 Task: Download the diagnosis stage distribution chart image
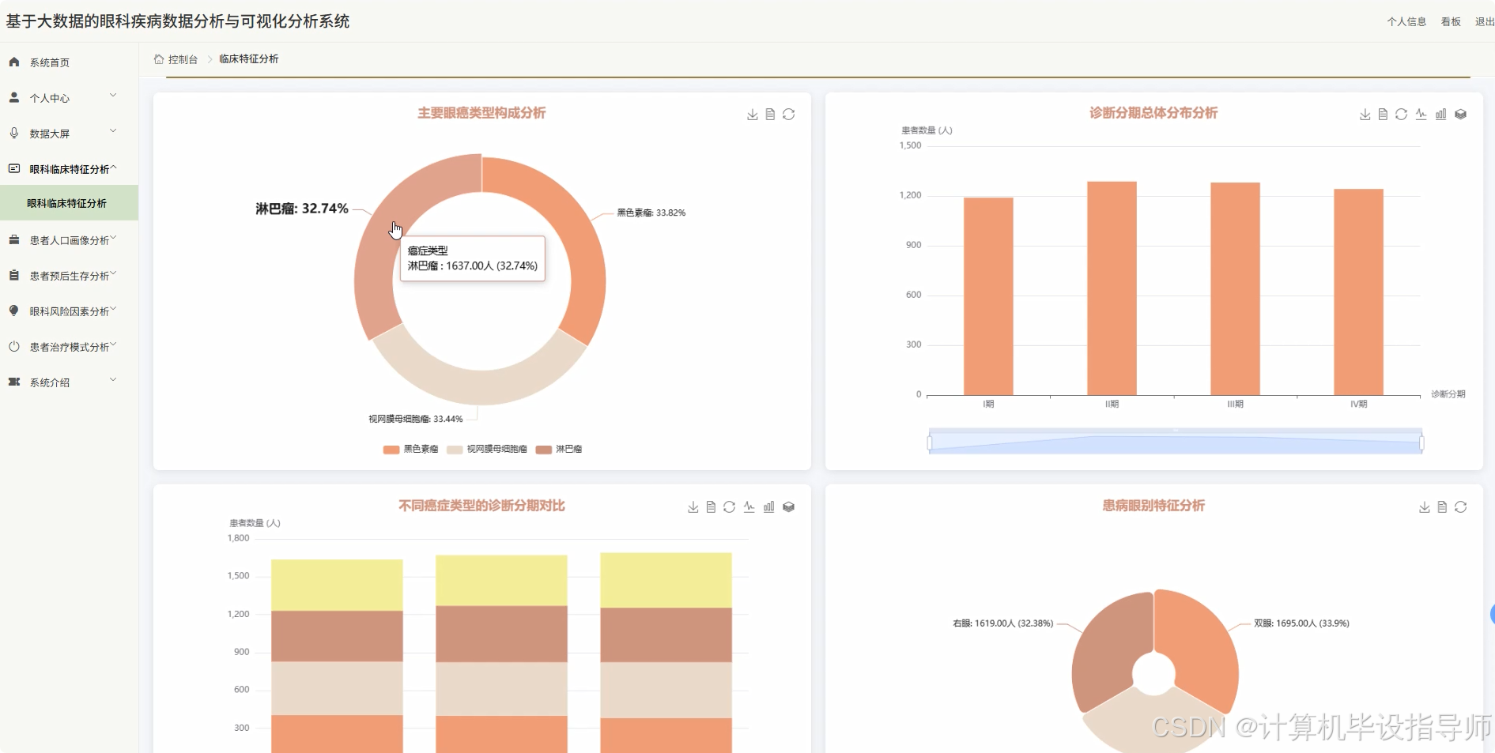coord(1365,115)
